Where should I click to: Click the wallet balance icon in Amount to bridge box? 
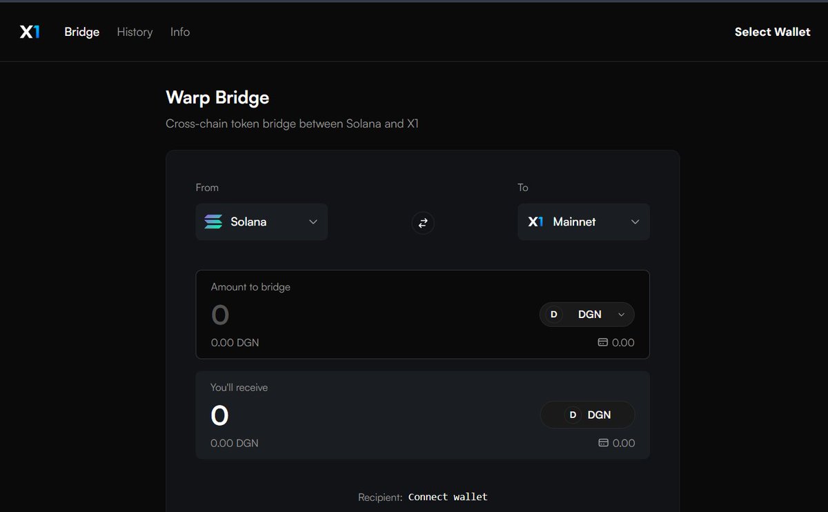coord(602,342)
